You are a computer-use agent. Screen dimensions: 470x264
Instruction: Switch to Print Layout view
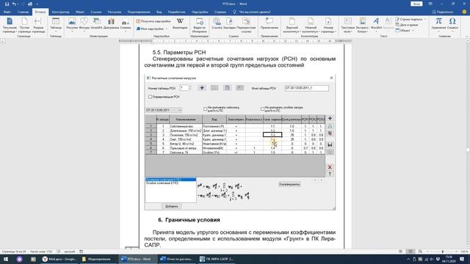point(411,252)
